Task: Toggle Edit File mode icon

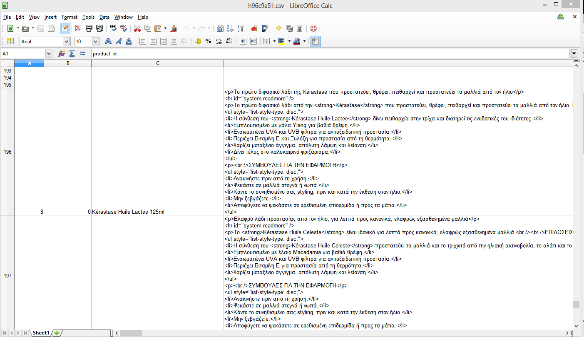Action: point(65,28)
